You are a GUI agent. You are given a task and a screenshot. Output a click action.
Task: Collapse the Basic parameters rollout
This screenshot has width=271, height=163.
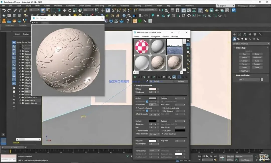click(x=144, y=86)
